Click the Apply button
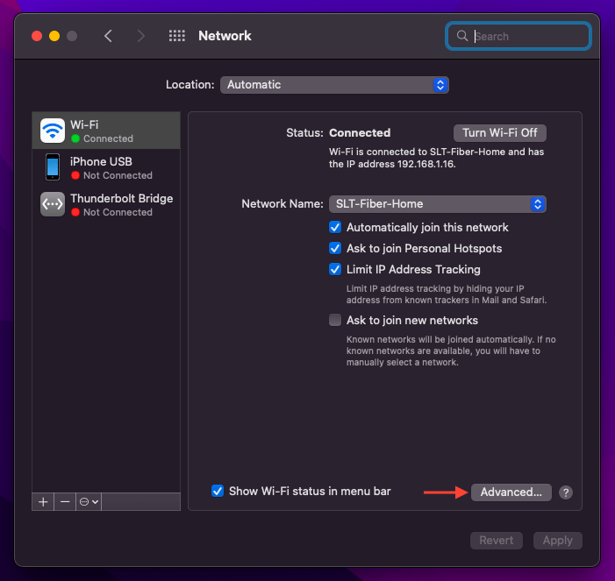This screenshot has height=581, width=615. (x=557, y=541)
